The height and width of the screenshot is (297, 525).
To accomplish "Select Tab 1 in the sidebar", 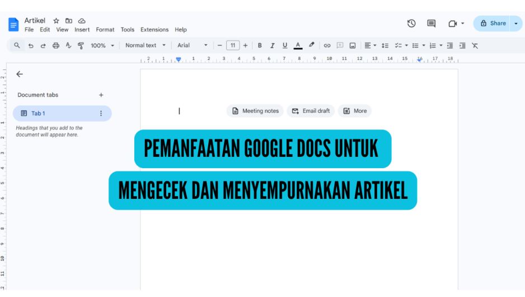I will pyautogui.click(x=62, y=113).
